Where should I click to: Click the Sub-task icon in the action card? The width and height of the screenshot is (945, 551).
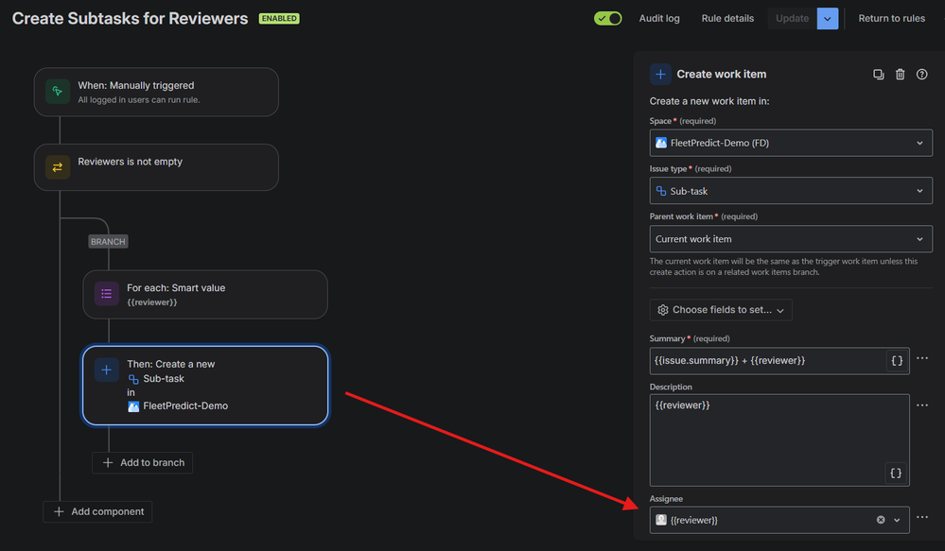133,379
